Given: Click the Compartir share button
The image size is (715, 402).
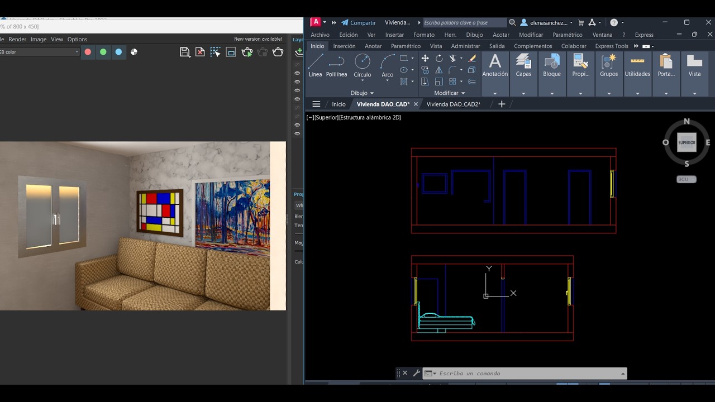Looking at the screenshot, I should pos(358,23).
